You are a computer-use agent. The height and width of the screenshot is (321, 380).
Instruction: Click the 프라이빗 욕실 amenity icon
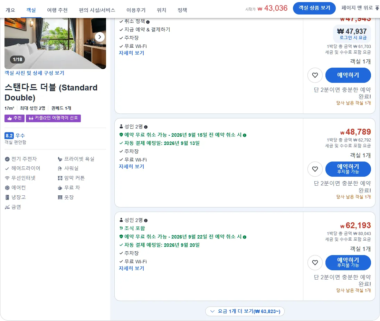[x=60, y=159]
